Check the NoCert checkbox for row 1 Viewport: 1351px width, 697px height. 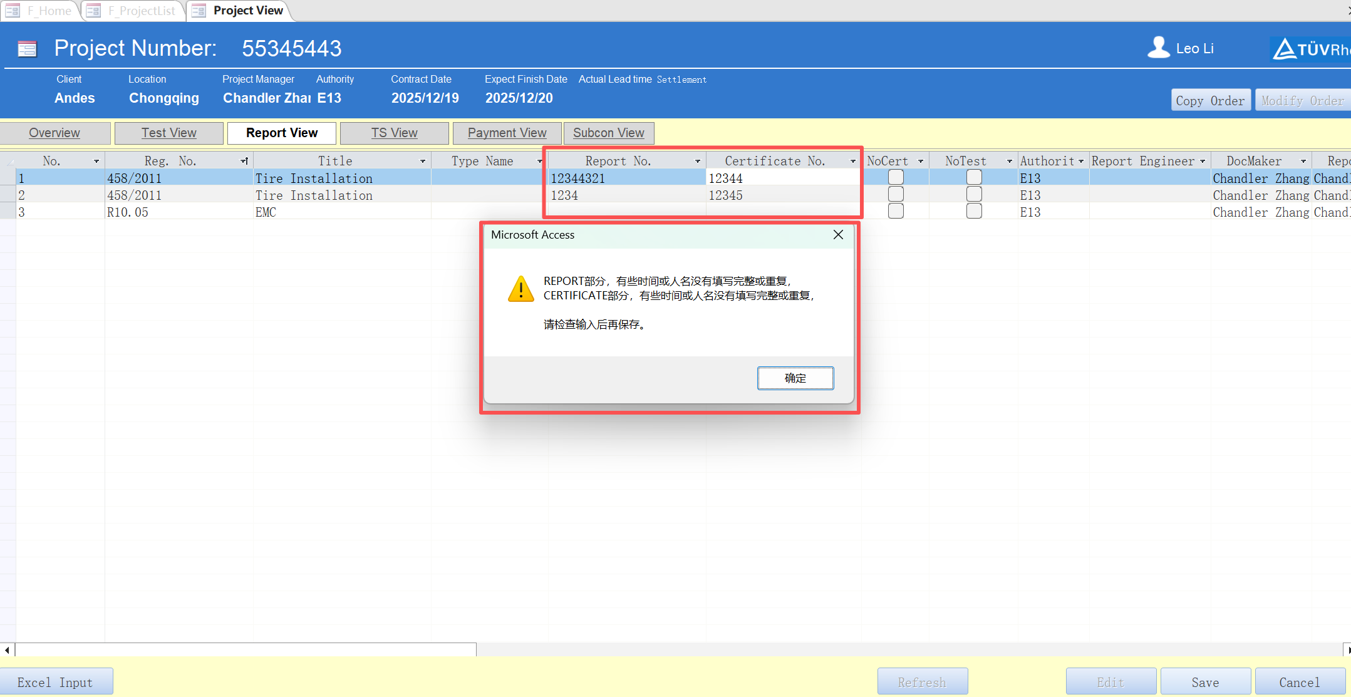896,177
